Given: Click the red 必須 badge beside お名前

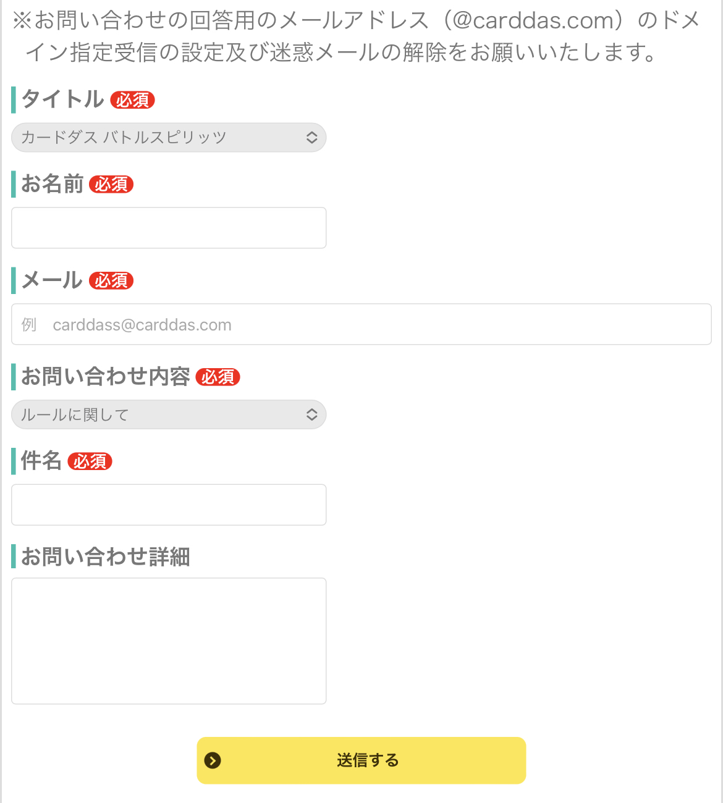Looking at the screenshot, I should coord(111,184).
